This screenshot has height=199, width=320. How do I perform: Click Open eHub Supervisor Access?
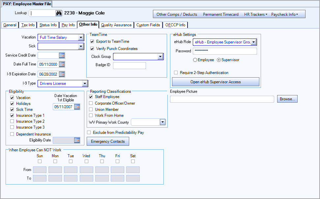[215, 82]
